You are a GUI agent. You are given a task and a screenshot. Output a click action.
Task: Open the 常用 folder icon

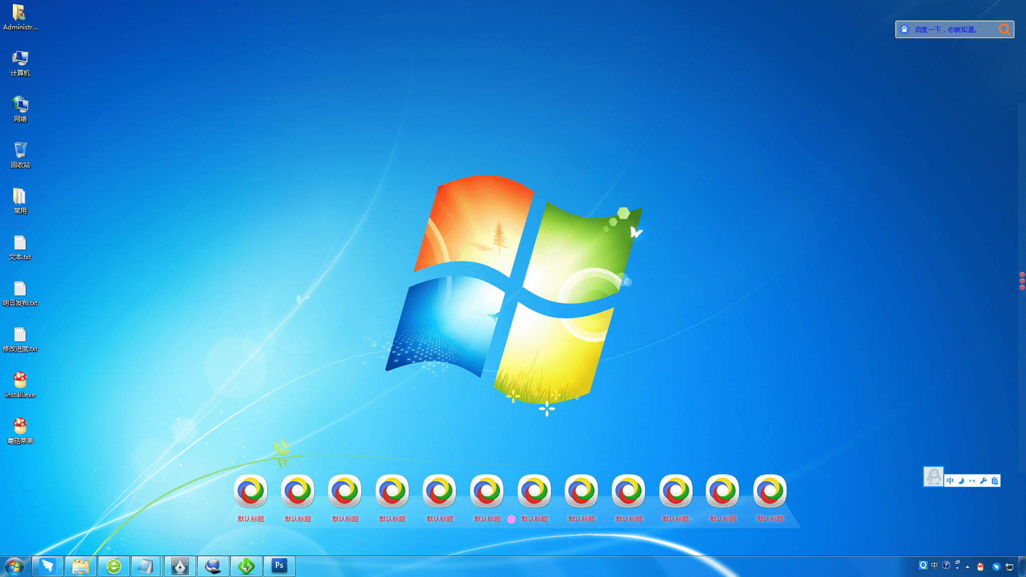coord(20,201)
